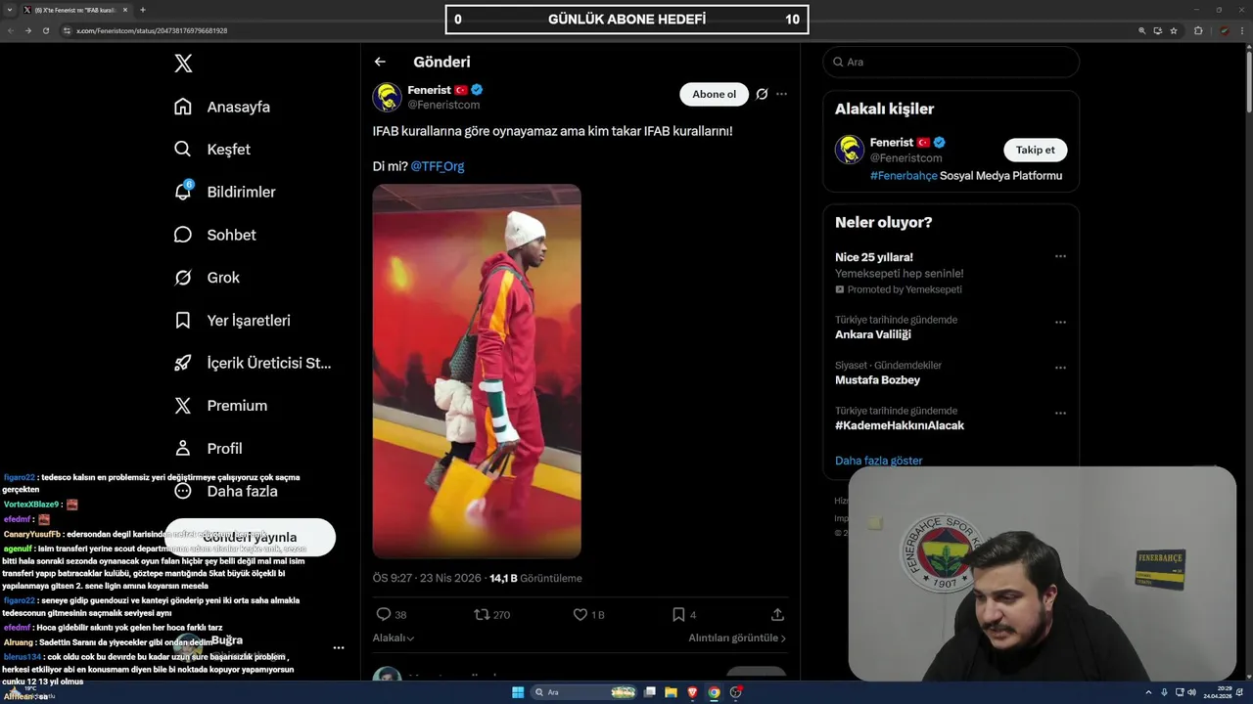
Task: Click @Feneristcom handle on post
Action: (443, 105)
